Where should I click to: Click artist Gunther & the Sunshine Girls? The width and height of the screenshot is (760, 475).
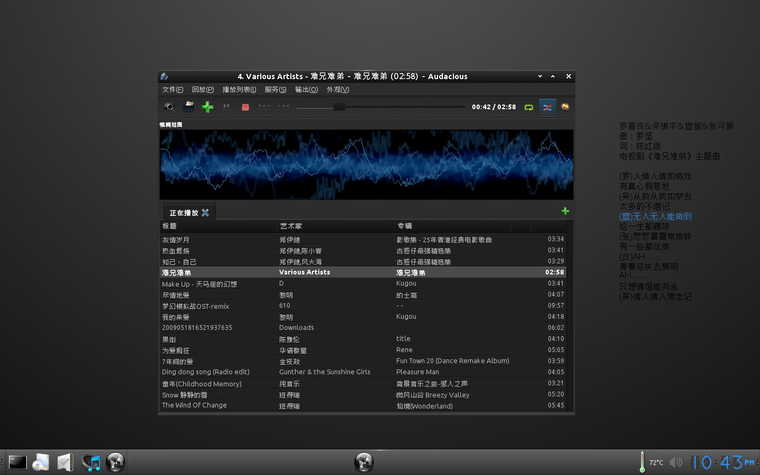click(325, 372)
